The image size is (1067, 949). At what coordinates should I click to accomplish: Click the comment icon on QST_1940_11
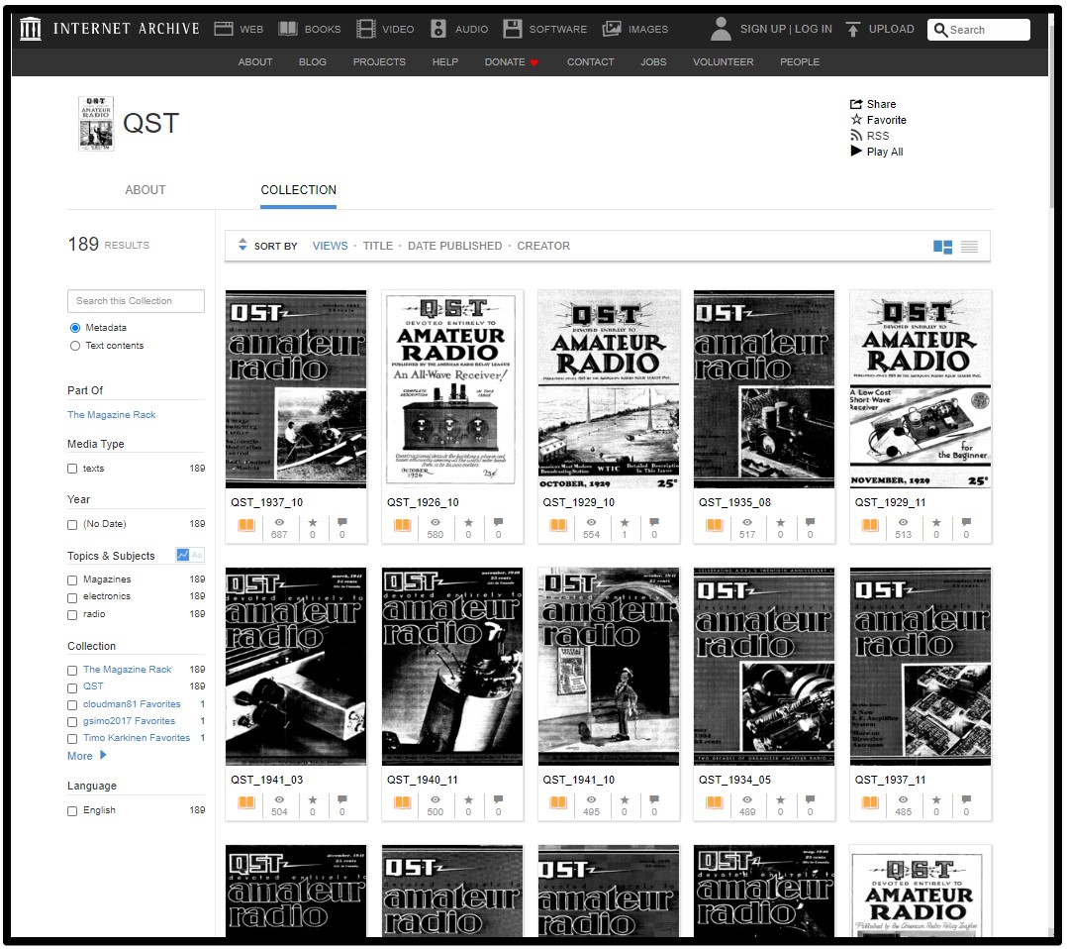[x=498, y=799]
